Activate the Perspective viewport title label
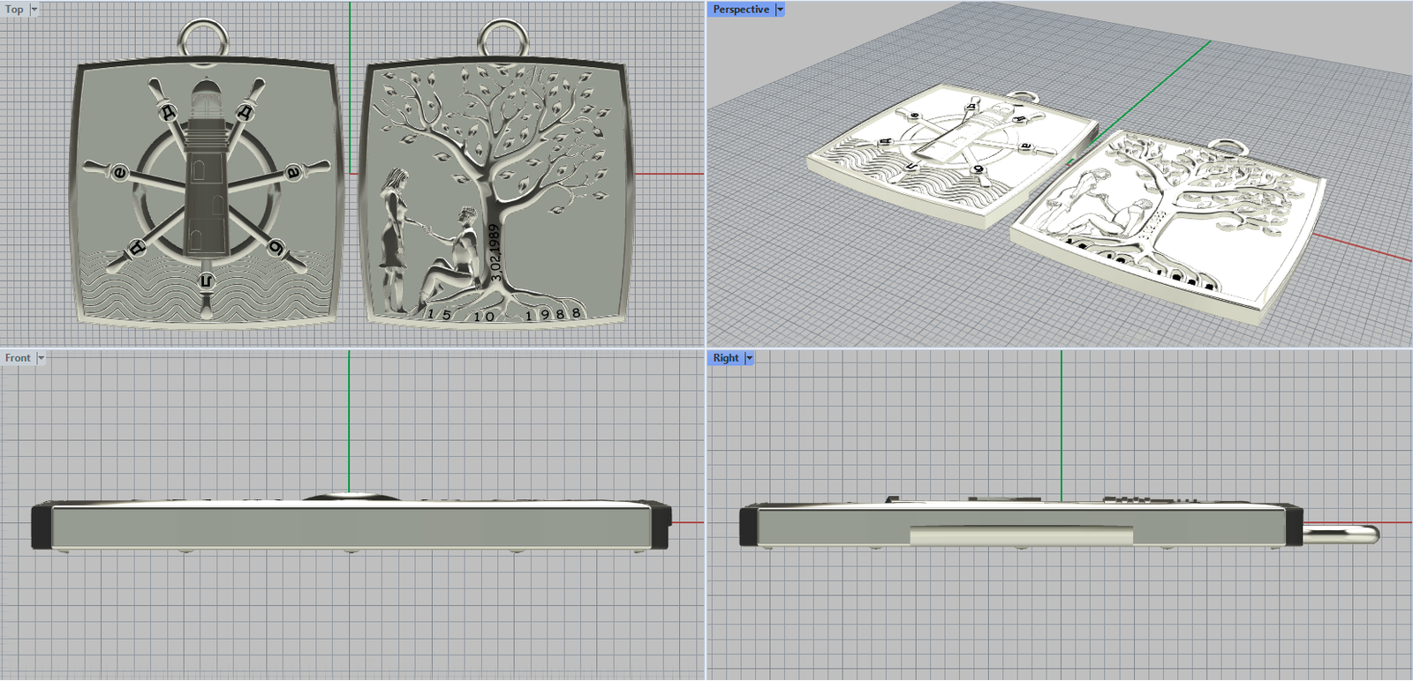This screenshot has width=1413, height=681. 741,10
